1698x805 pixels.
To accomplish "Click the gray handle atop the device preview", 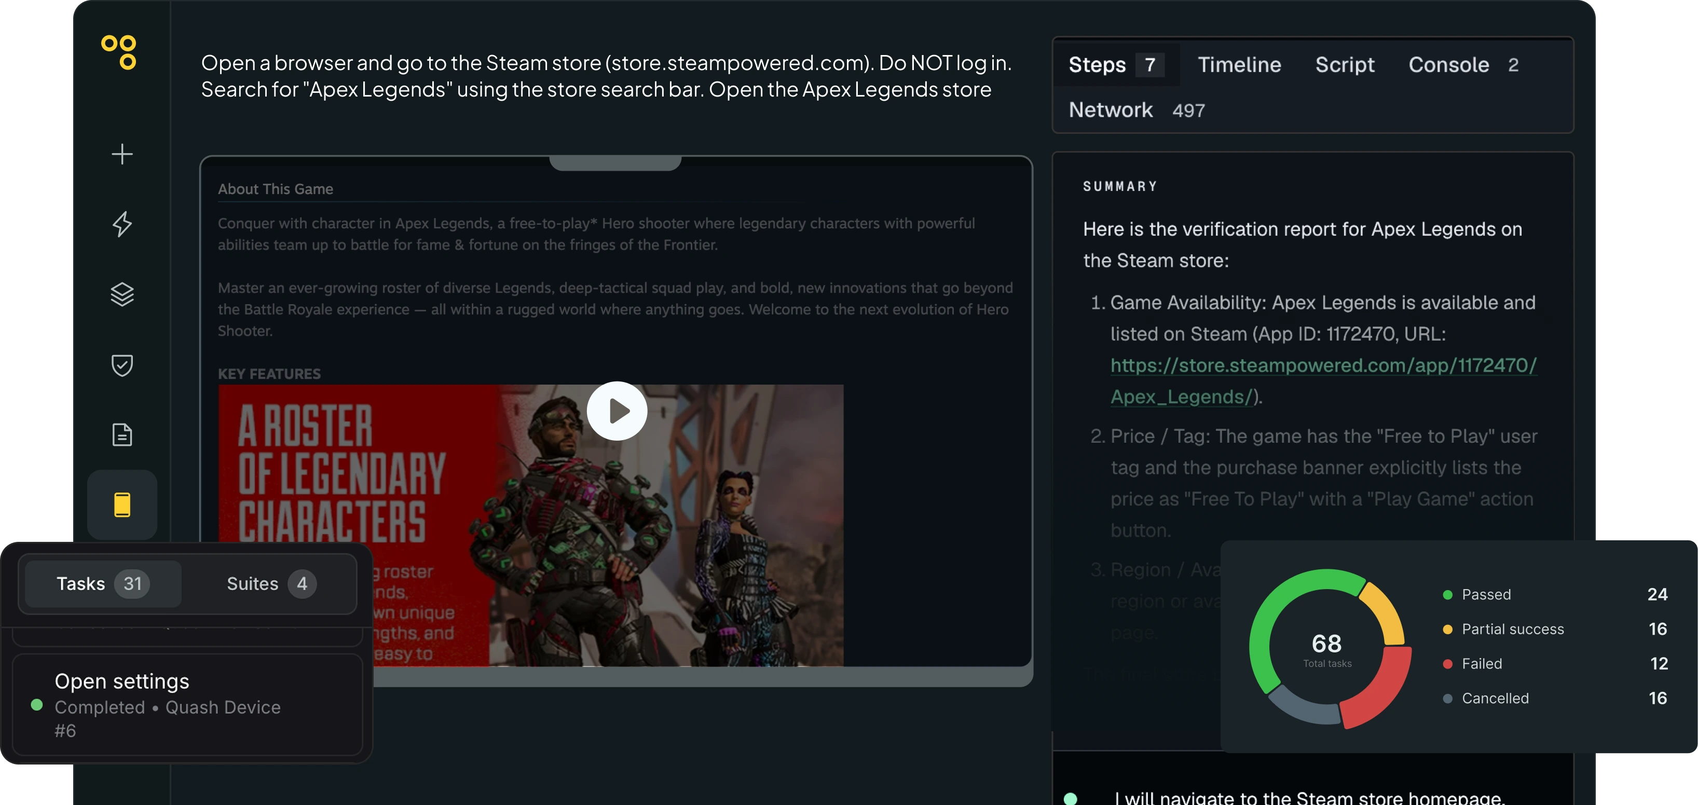I will pyautogui.click(x=615, y=163).
